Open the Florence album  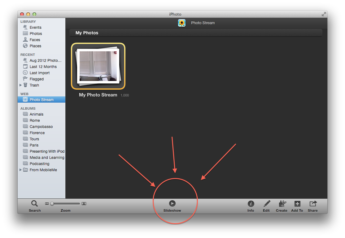click(41, 133)
